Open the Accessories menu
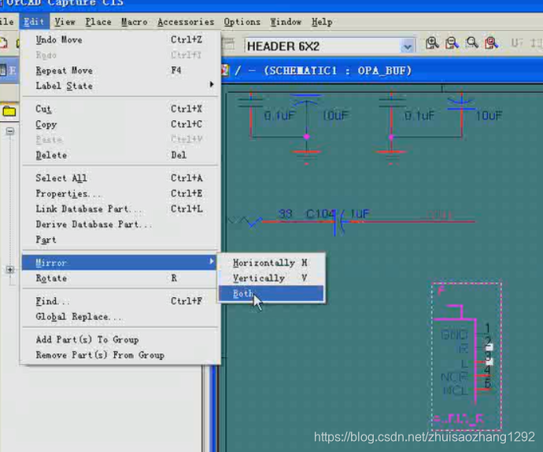 pos(186,22)
